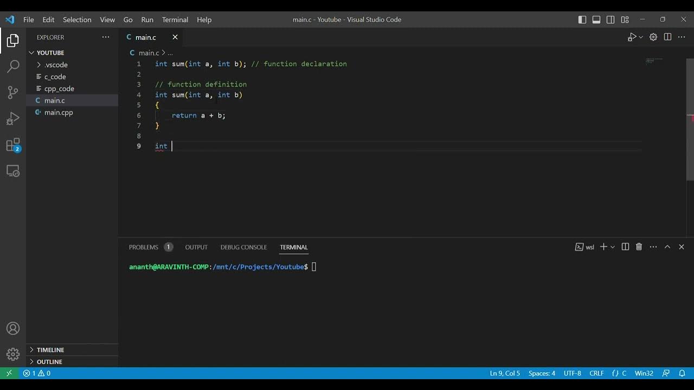Open the Extensions view
Viewport: 694px width, 390px height.
[13, 145]
